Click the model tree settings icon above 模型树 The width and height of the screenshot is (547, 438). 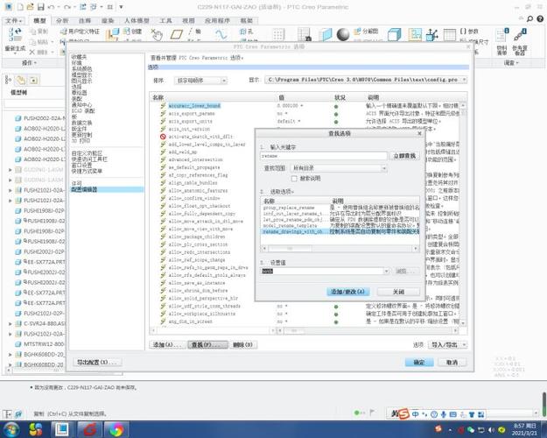point(8,81)
